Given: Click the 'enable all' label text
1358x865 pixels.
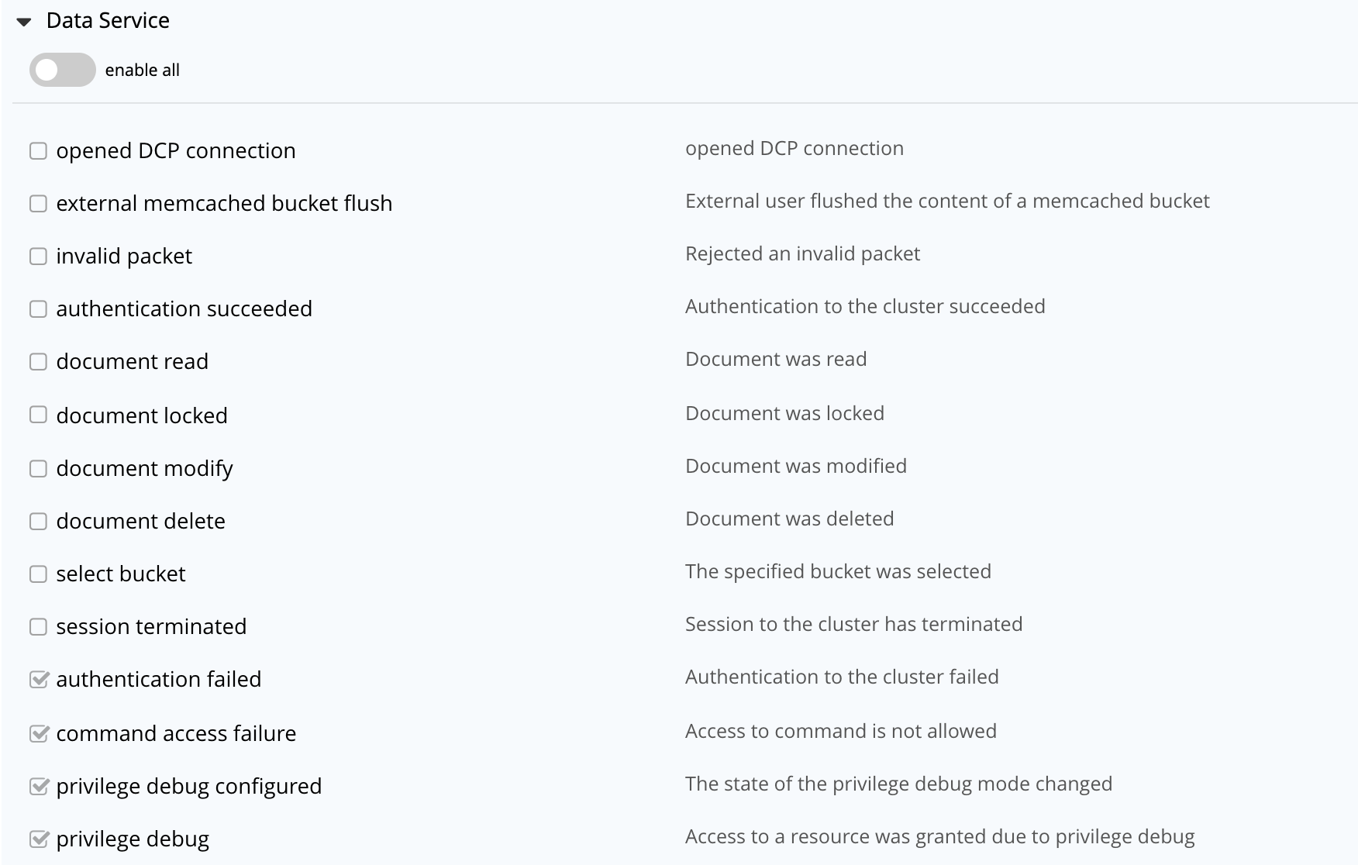Looking at the screenshot, I should 142,71.
